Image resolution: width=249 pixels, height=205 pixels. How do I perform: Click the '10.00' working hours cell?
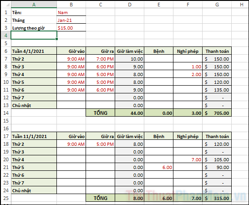130,59
